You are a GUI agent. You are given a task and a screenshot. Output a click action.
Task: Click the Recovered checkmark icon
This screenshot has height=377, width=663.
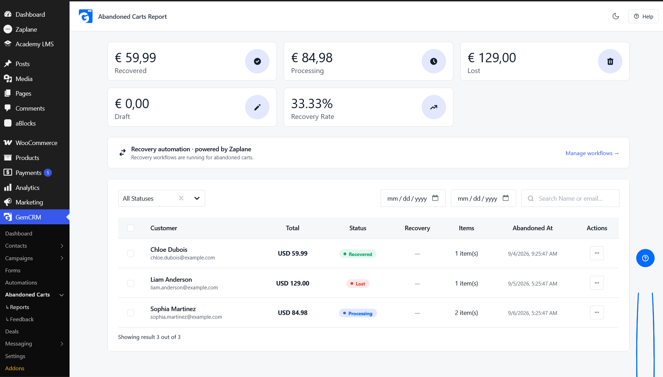pos(257,61)
